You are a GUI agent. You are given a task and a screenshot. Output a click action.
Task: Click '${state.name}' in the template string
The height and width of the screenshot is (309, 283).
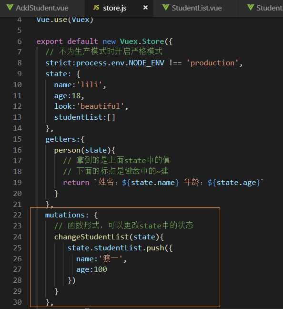tap(150, 183)
